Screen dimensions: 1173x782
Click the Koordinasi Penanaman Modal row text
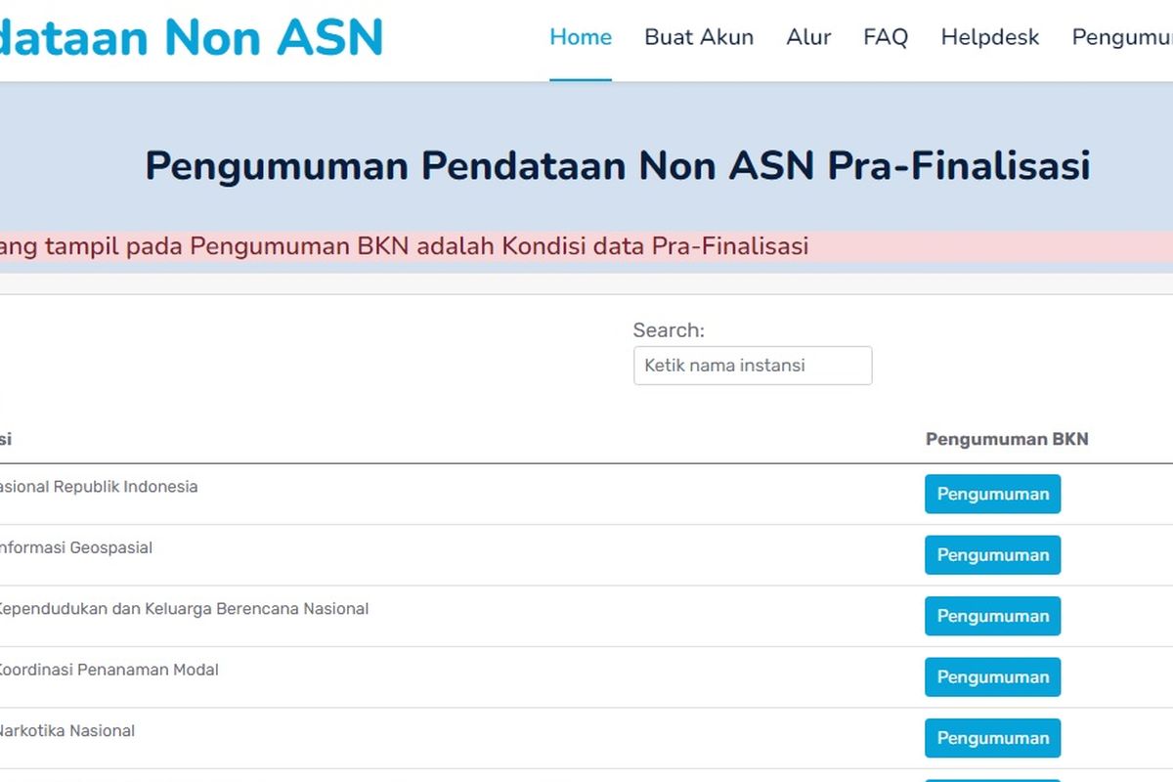(108, 671)
